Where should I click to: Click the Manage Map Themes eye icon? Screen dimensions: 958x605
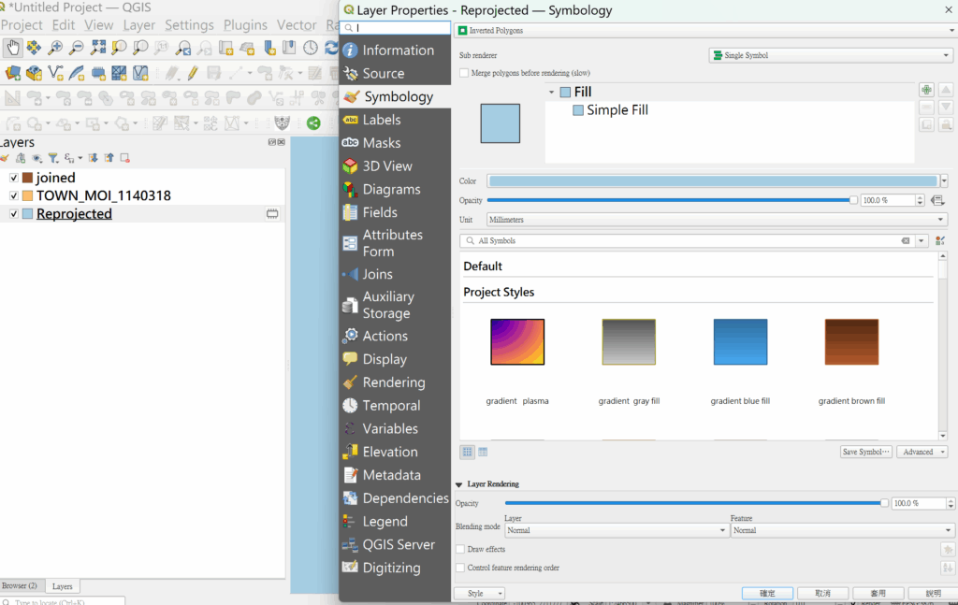37,158
